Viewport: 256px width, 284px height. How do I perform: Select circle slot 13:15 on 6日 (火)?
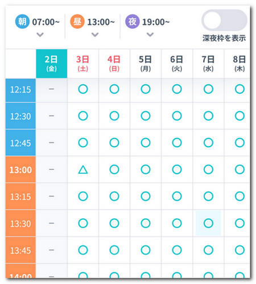pos(177,196)
